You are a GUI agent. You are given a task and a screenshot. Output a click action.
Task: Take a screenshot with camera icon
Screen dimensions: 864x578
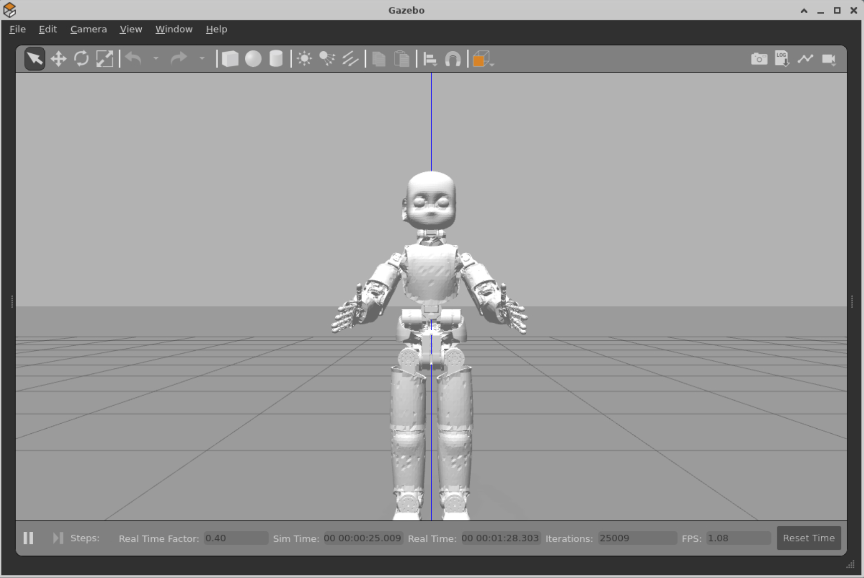click(759, 59)
